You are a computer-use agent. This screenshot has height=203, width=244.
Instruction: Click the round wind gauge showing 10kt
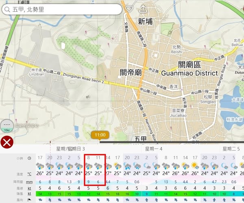click(x=7, y=125)
